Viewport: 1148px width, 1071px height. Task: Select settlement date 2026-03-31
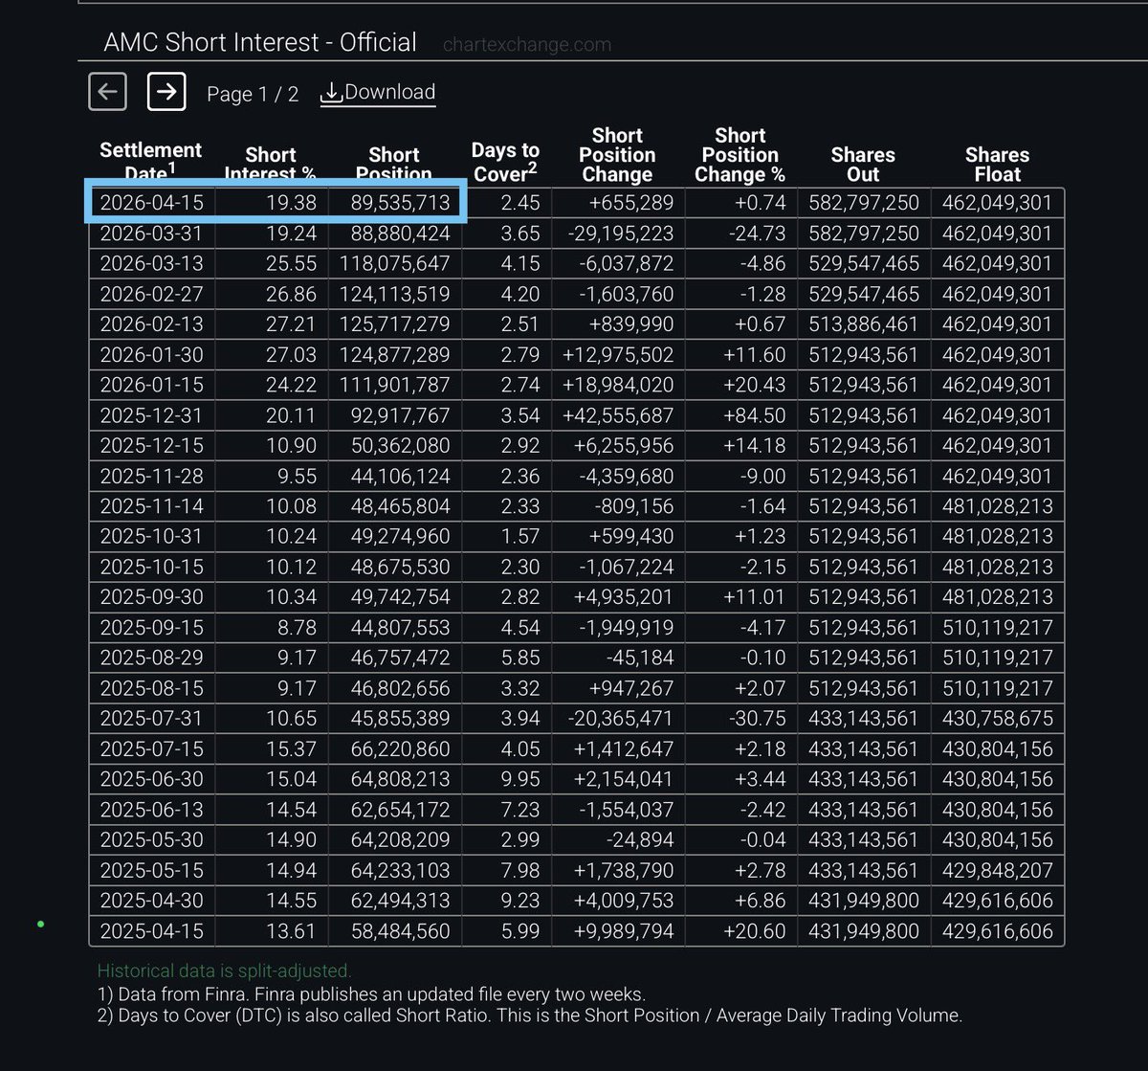pyautogui.click(x=151, y=234)
